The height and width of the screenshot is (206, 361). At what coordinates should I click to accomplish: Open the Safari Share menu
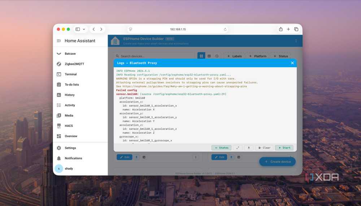280,29
